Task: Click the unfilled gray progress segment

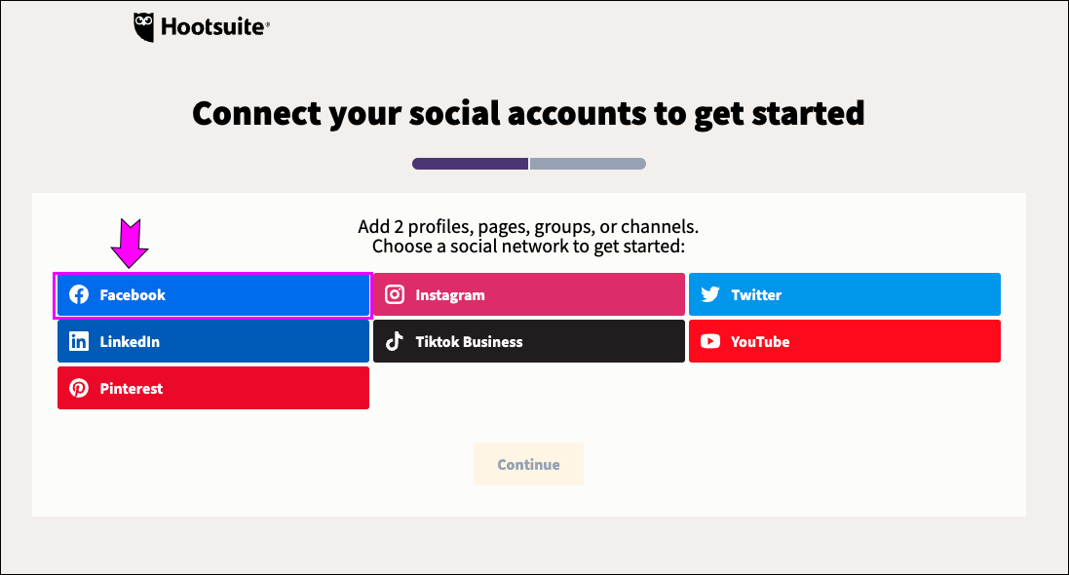Action: pyautogui.click(x=588, y=164)
